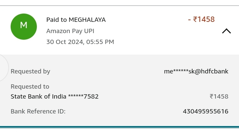Click the Amazon Pay UPI label
Screen dimensions: 239x132
[70, 31]
